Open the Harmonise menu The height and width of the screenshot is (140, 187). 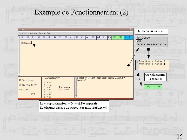click(x=32, y=33)
